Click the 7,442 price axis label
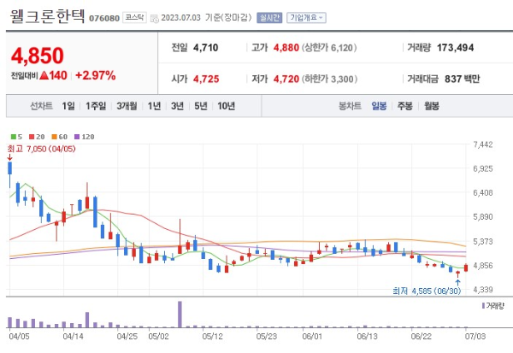This screenshot has height=353, width=513. 482,144
